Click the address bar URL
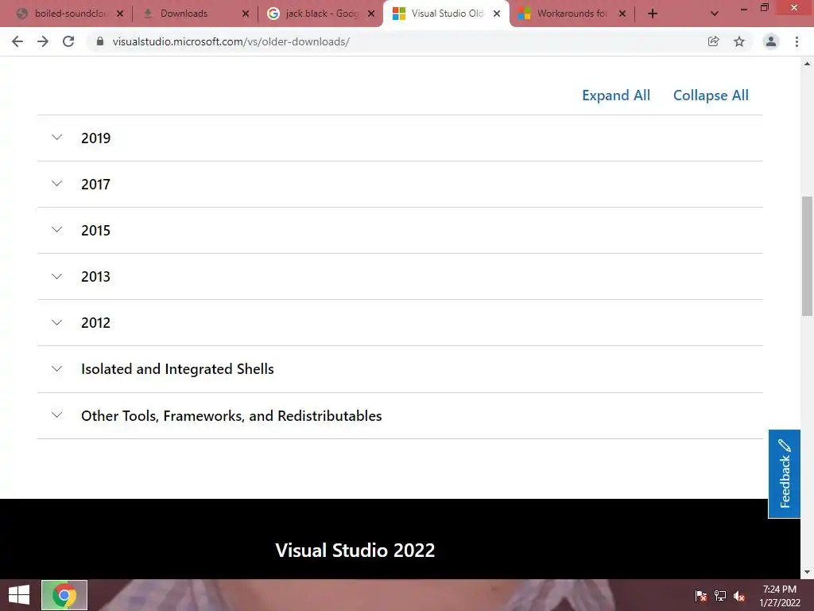Screen dimensions: 814x611 231,41
